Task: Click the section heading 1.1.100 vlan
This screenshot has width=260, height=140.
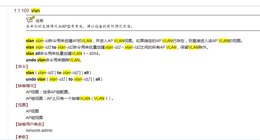Action: point(27,10)
